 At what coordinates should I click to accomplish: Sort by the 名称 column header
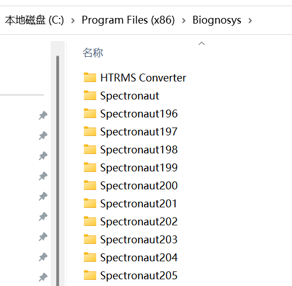pyautogui.click(x=93, y=53)
